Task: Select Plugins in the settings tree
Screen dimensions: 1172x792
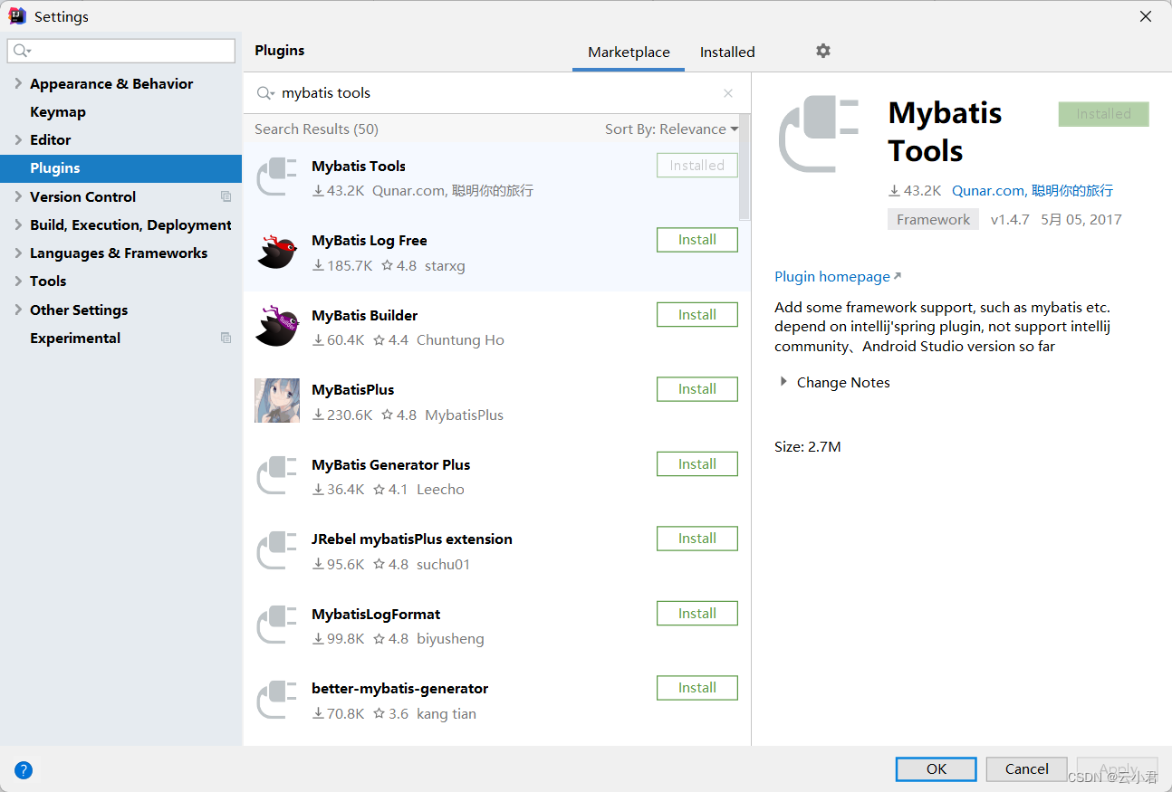Action: (x=120, y=168)
